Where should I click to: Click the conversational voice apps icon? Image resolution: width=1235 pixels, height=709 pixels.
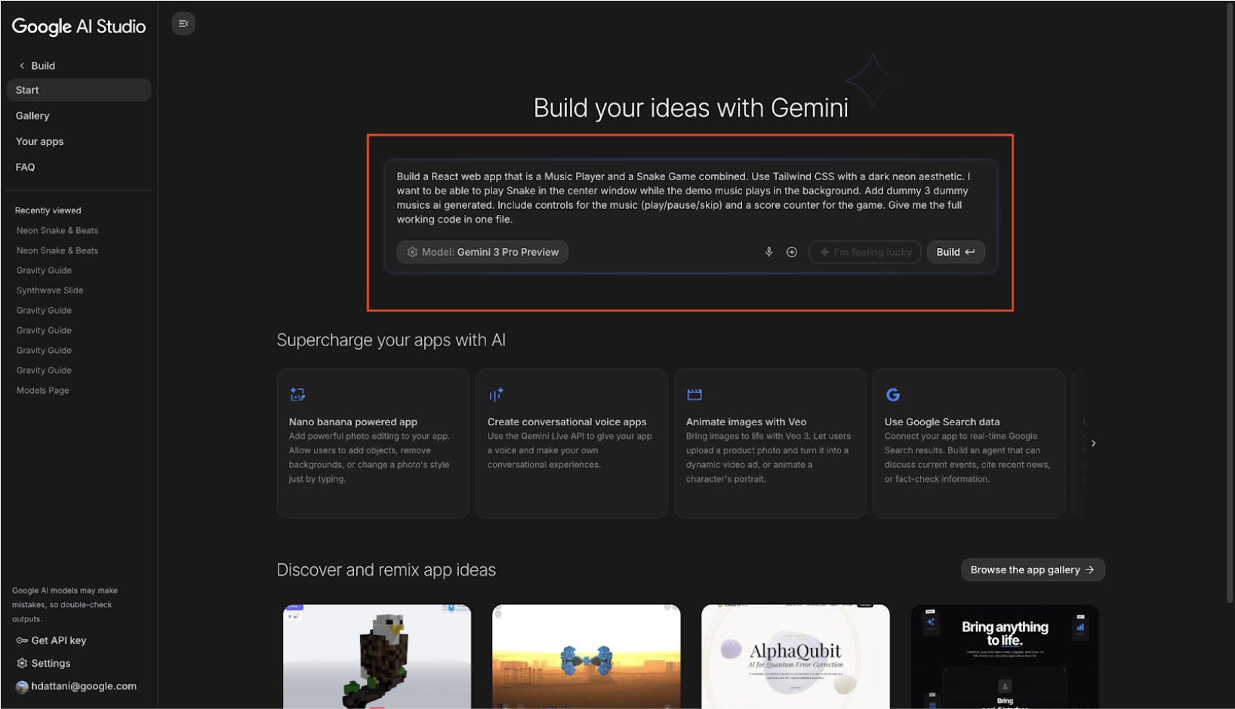pos(496,394)
